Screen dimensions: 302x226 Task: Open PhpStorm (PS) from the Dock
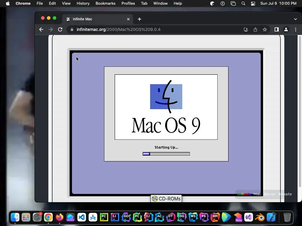204,217
